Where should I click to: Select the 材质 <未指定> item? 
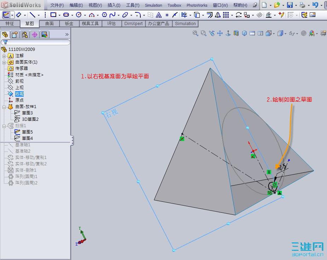coord(29,75)
